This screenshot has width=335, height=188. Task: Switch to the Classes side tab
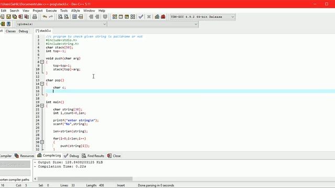10,31
